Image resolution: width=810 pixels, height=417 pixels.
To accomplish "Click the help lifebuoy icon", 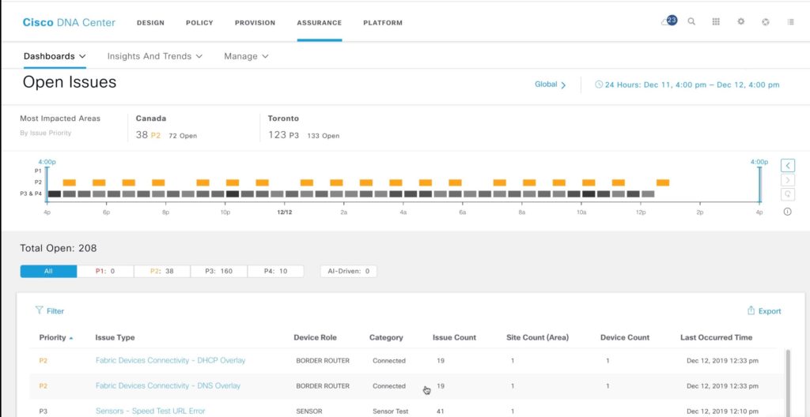I will [766, 22].
